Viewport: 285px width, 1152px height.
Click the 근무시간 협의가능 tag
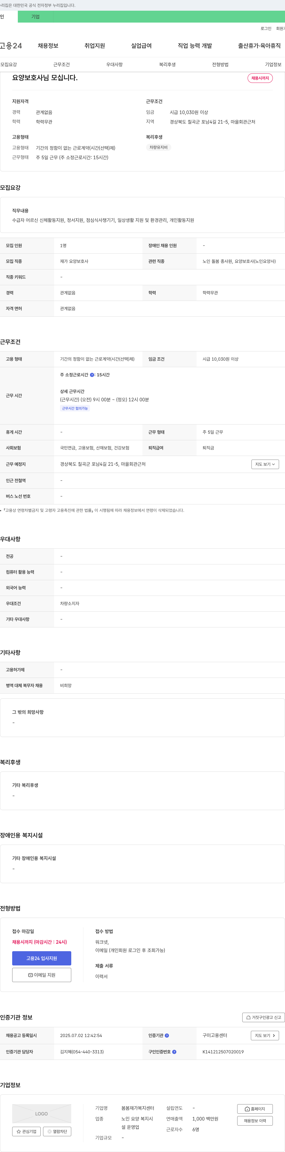click(x=75, y=409)
